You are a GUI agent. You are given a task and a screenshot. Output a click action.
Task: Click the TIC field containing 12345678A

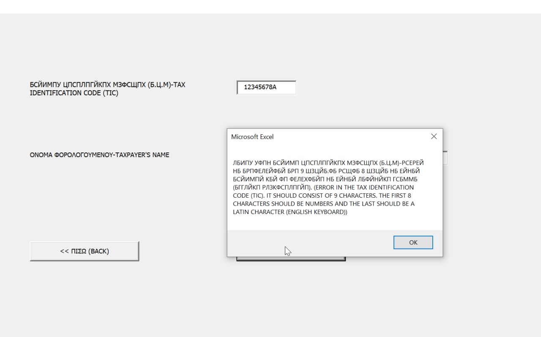[x=266, y=88]
